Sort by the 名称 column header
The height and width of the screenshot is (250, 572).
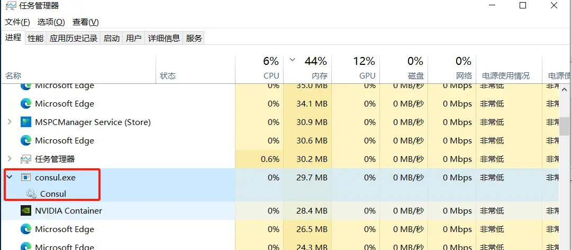tap(13, 76)
